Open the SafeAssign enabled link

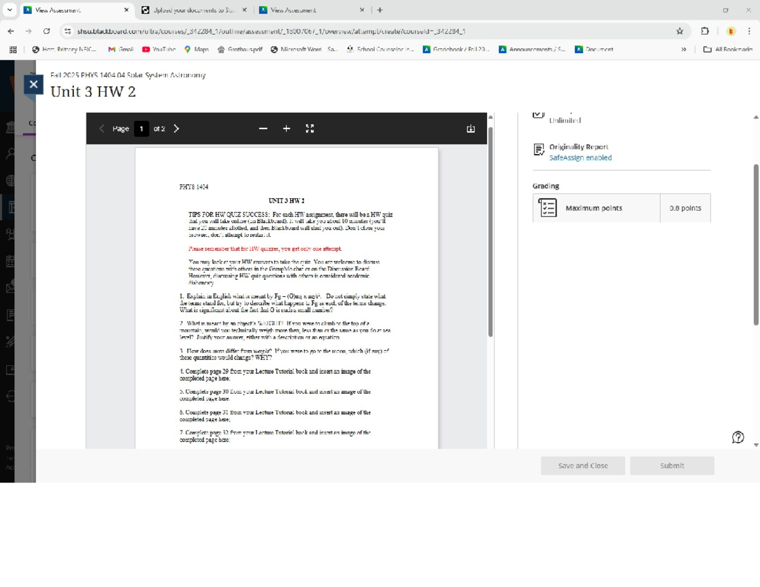click(580, 158)
